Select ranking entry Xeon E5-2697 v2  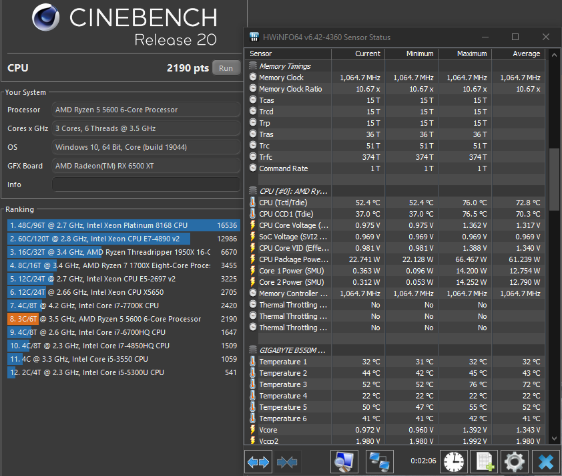[x=123, y=279]
